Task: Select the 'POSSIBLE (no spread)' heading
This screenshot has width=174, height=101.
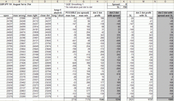Action: pyautogui.click(x=77, y=13)
